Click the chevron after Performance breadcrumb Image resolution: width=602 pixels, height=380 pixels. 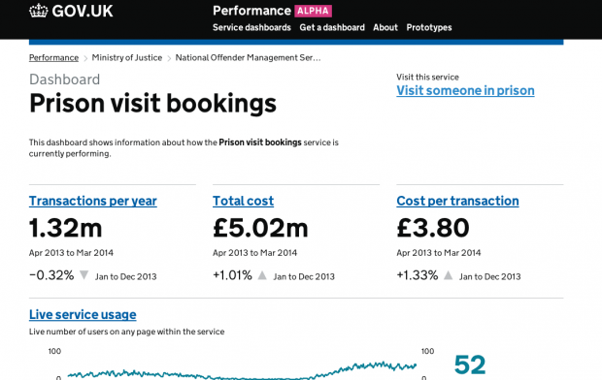click(x=85, y=58)
